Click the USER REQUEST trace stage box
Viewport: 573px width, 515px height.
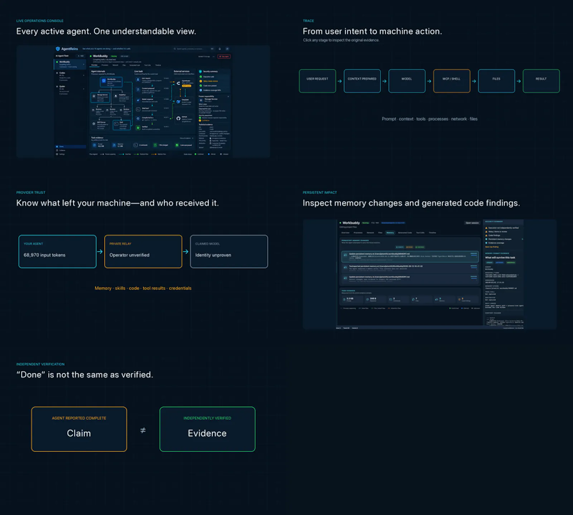[317, 81]
